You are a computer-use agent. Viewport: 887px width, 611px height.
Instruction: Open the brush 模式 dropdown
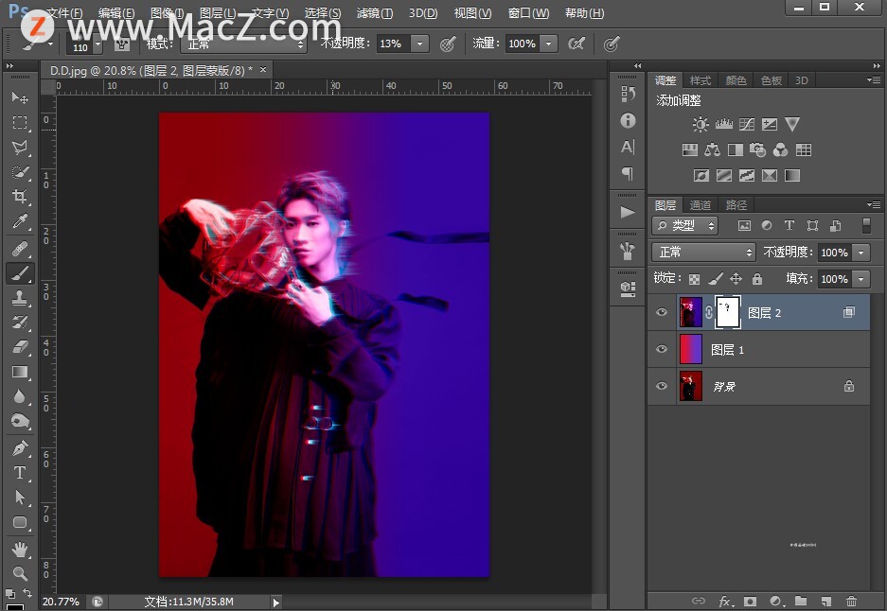244,44
